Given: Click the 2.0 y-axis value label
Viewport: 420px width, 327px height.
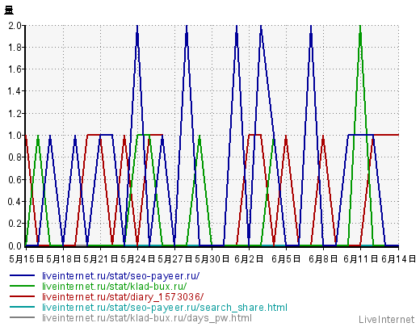Looking at the screenshot, I should (15, 26).
